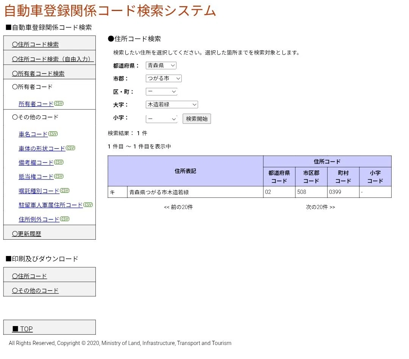
Task: Click the 抵当権コード link
Action: click(x=36, y=176)
